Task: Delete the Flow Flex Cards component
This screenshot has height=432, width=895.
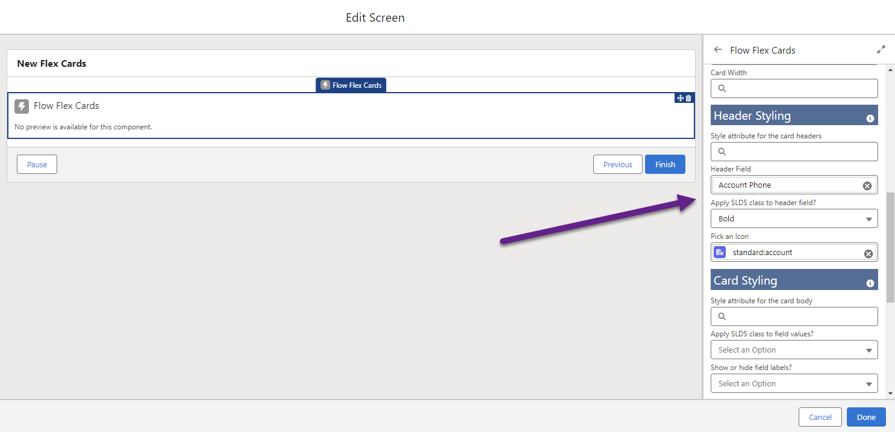Action: [688, 98]
